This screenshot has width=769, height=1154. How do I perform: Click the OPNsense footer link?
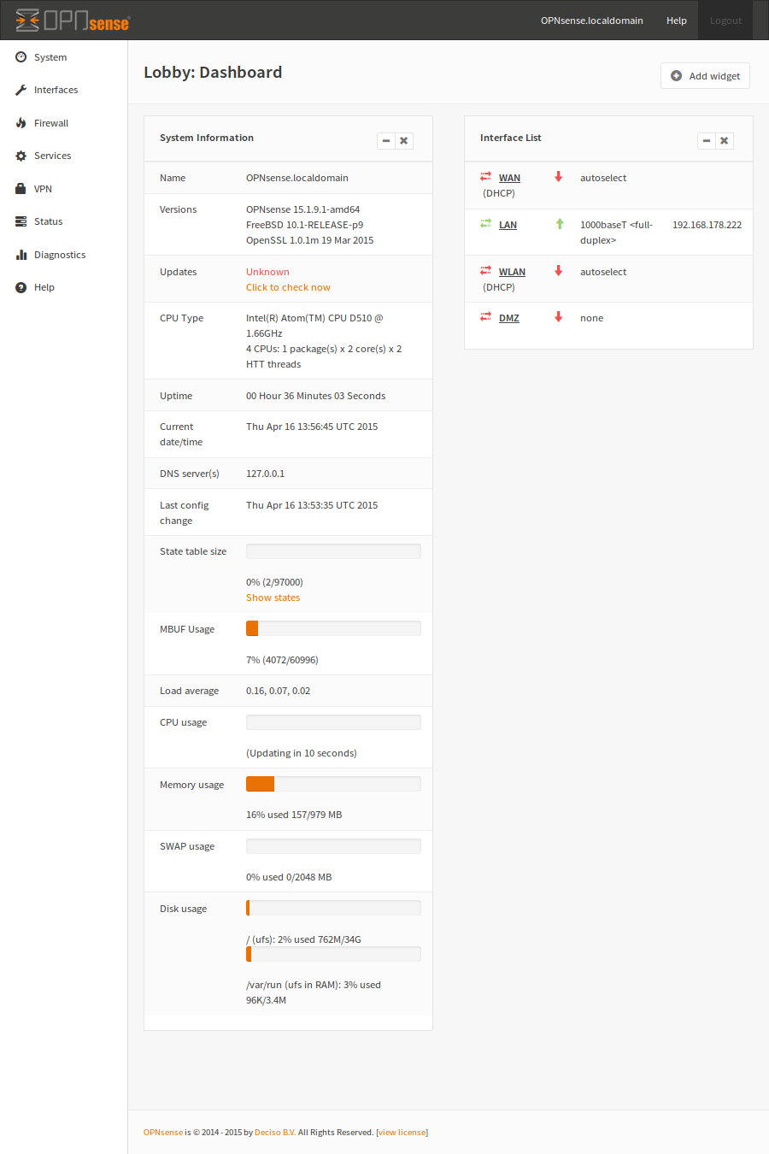163,1132
